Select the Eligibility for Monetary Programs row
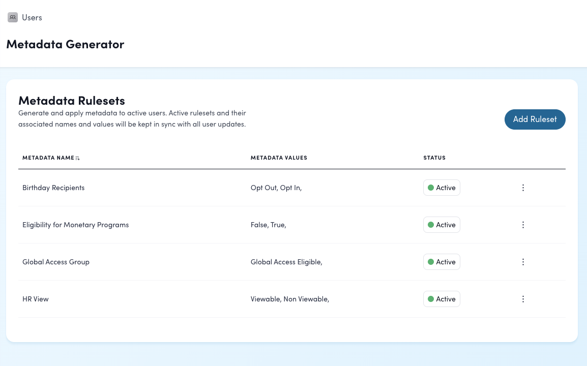This screenshot has height=366, width=587. pyautogui.click(x=75, y=225)
